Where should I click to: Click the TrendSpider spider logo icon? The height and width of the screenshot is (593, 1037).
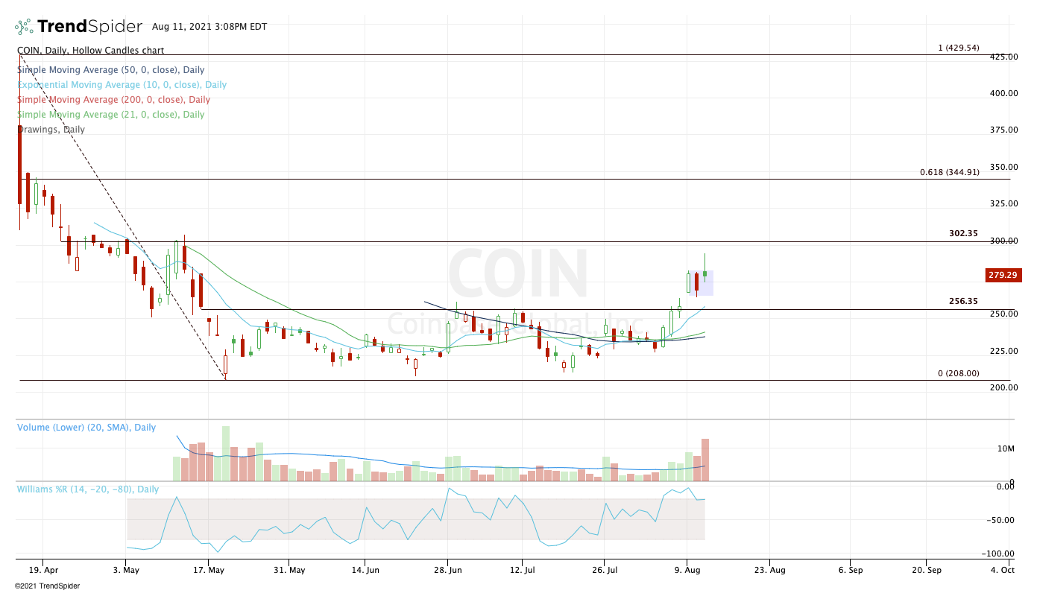point(24,27)
